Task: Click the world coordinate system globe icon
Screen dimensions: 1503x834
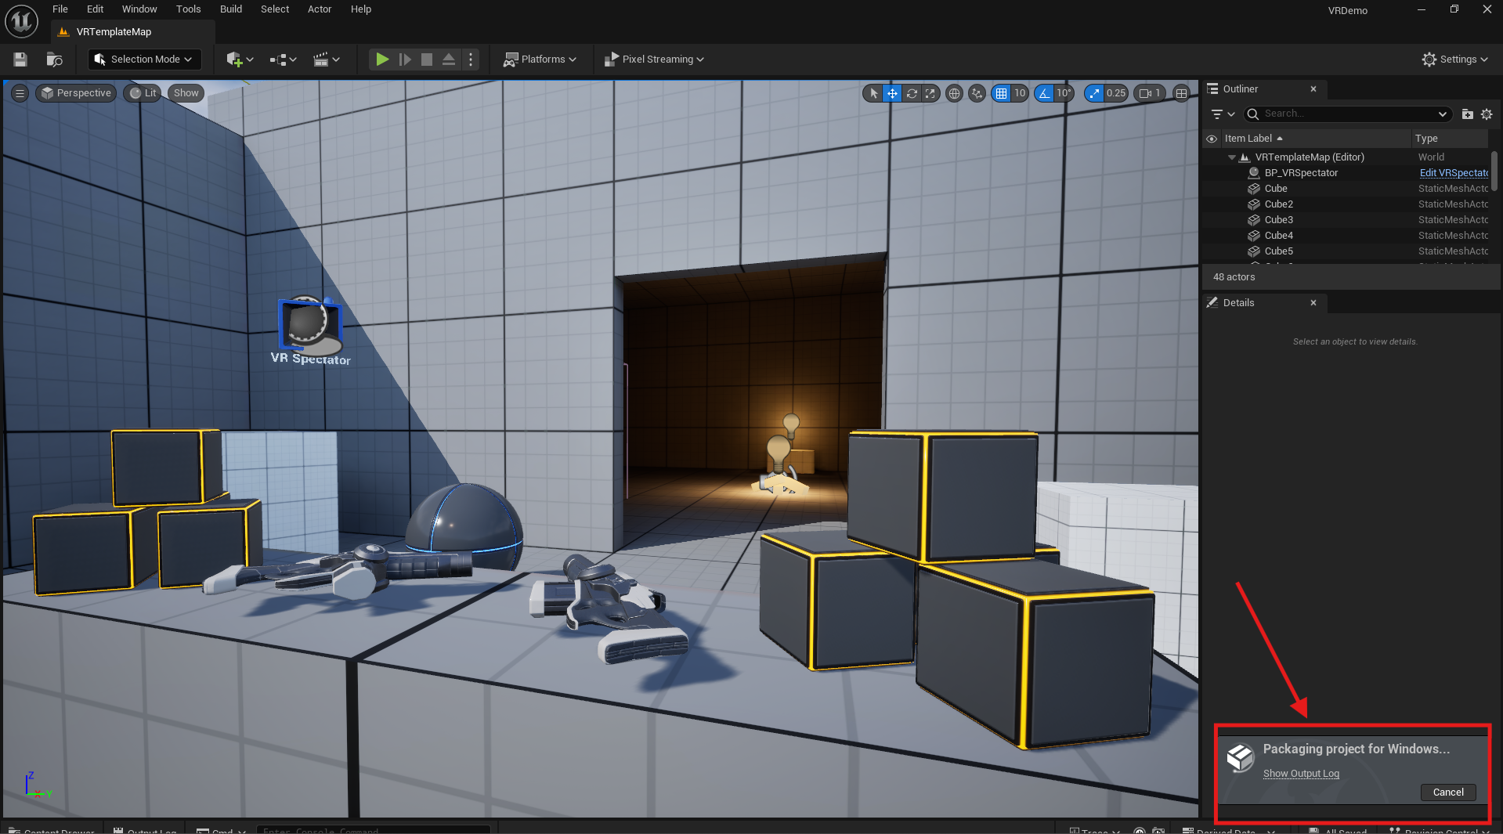Action: coord(954,93)
